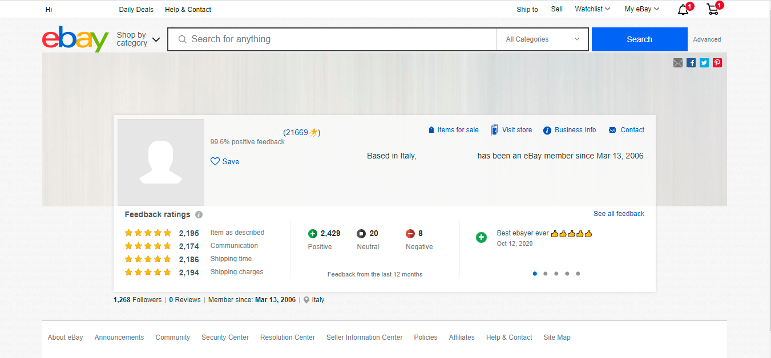Open the See all feedback link
Screen dimensions: 771x358
click(x=619, y=213)
